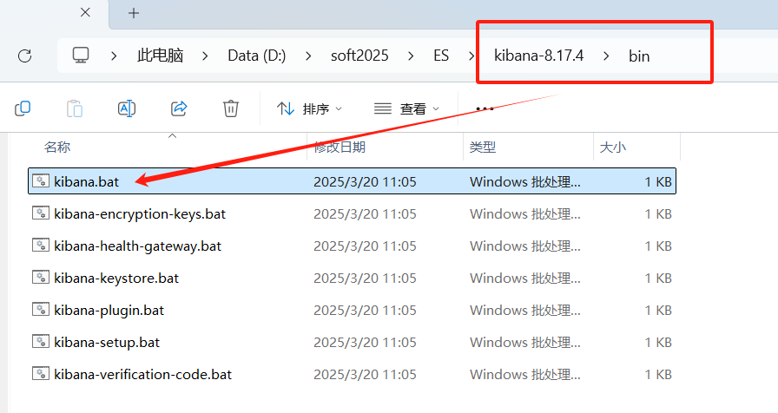Image resolution: width=778 pixels, height=413 pixels.
Task: Click the bin breadcrumb segment
Action: 639,56
